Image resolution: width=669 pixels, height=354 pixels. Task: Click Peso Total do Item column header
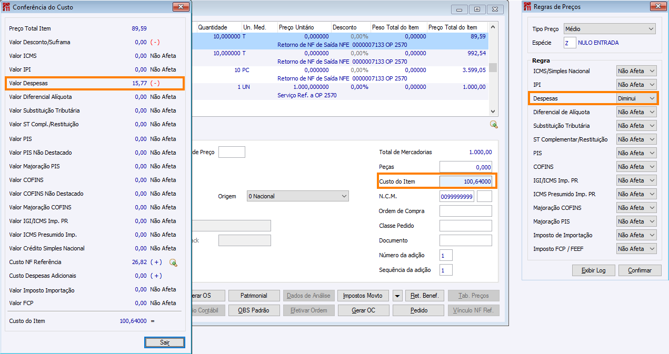point(399,27)
